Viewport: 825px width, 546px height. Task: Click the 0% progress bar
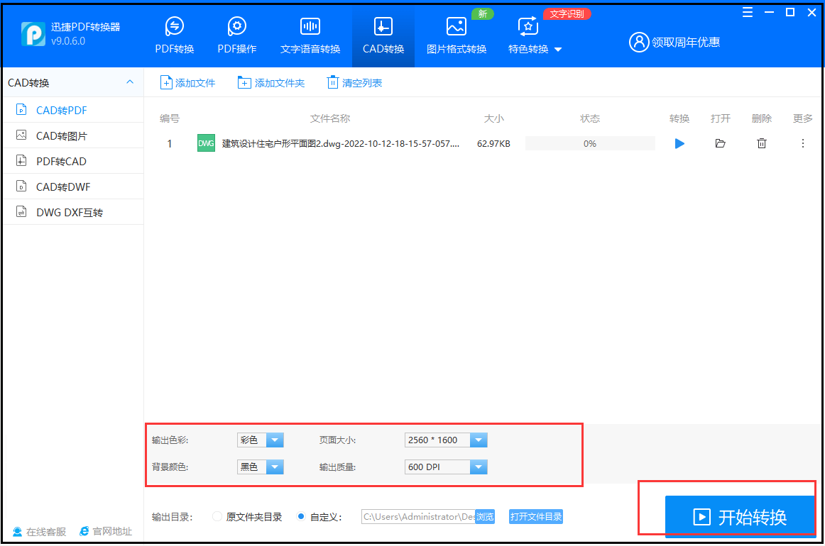[x=590, y=143]
